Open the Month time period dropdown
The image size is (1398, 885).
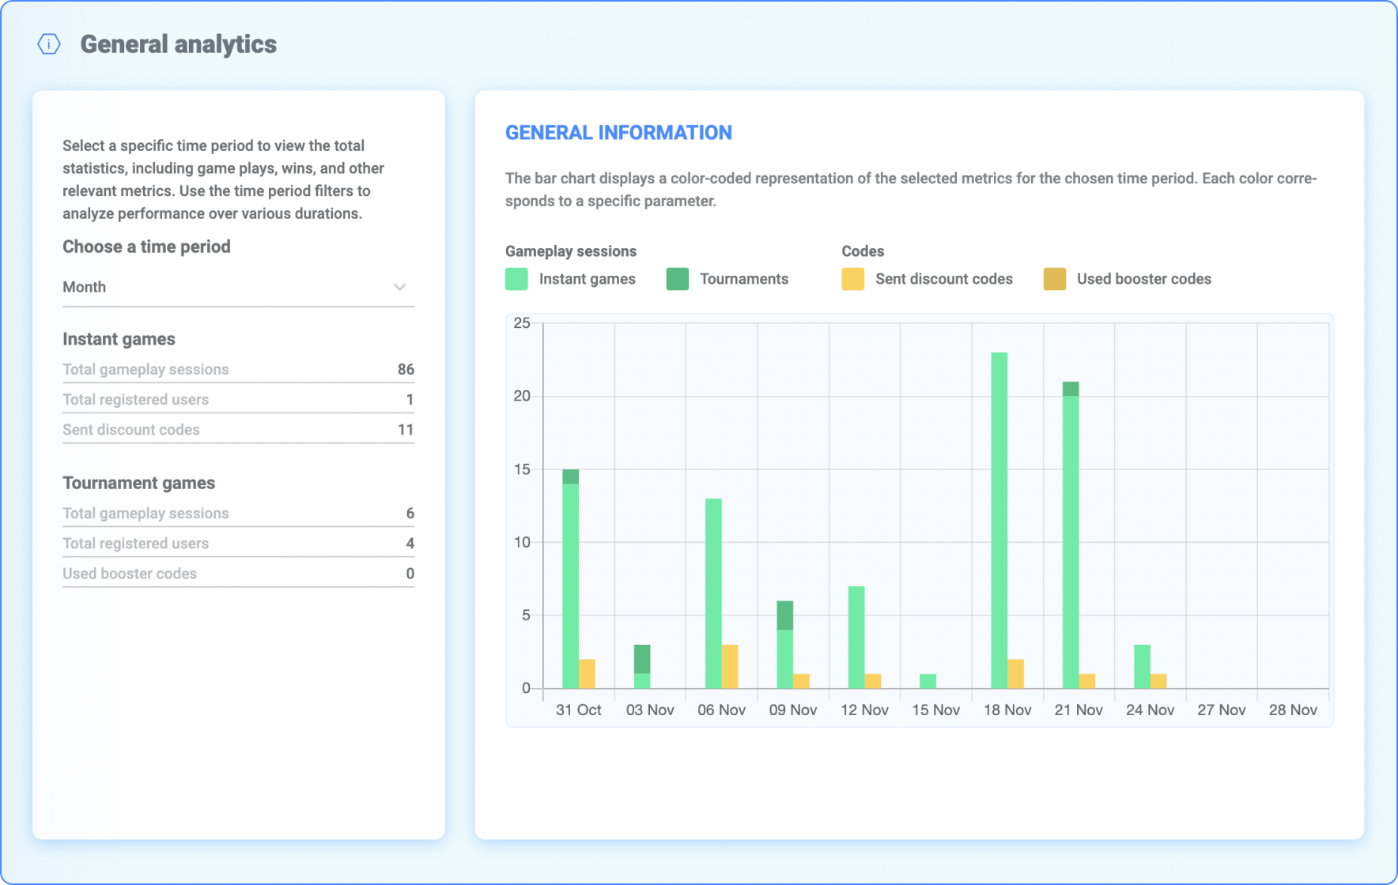(x=238, y=288)
